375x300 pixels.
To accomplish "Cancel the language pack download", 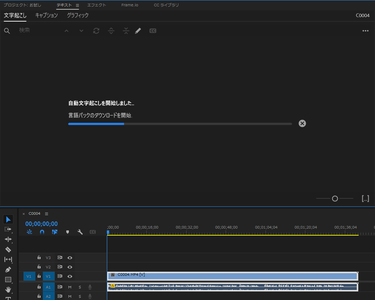I will coord(302,123).
